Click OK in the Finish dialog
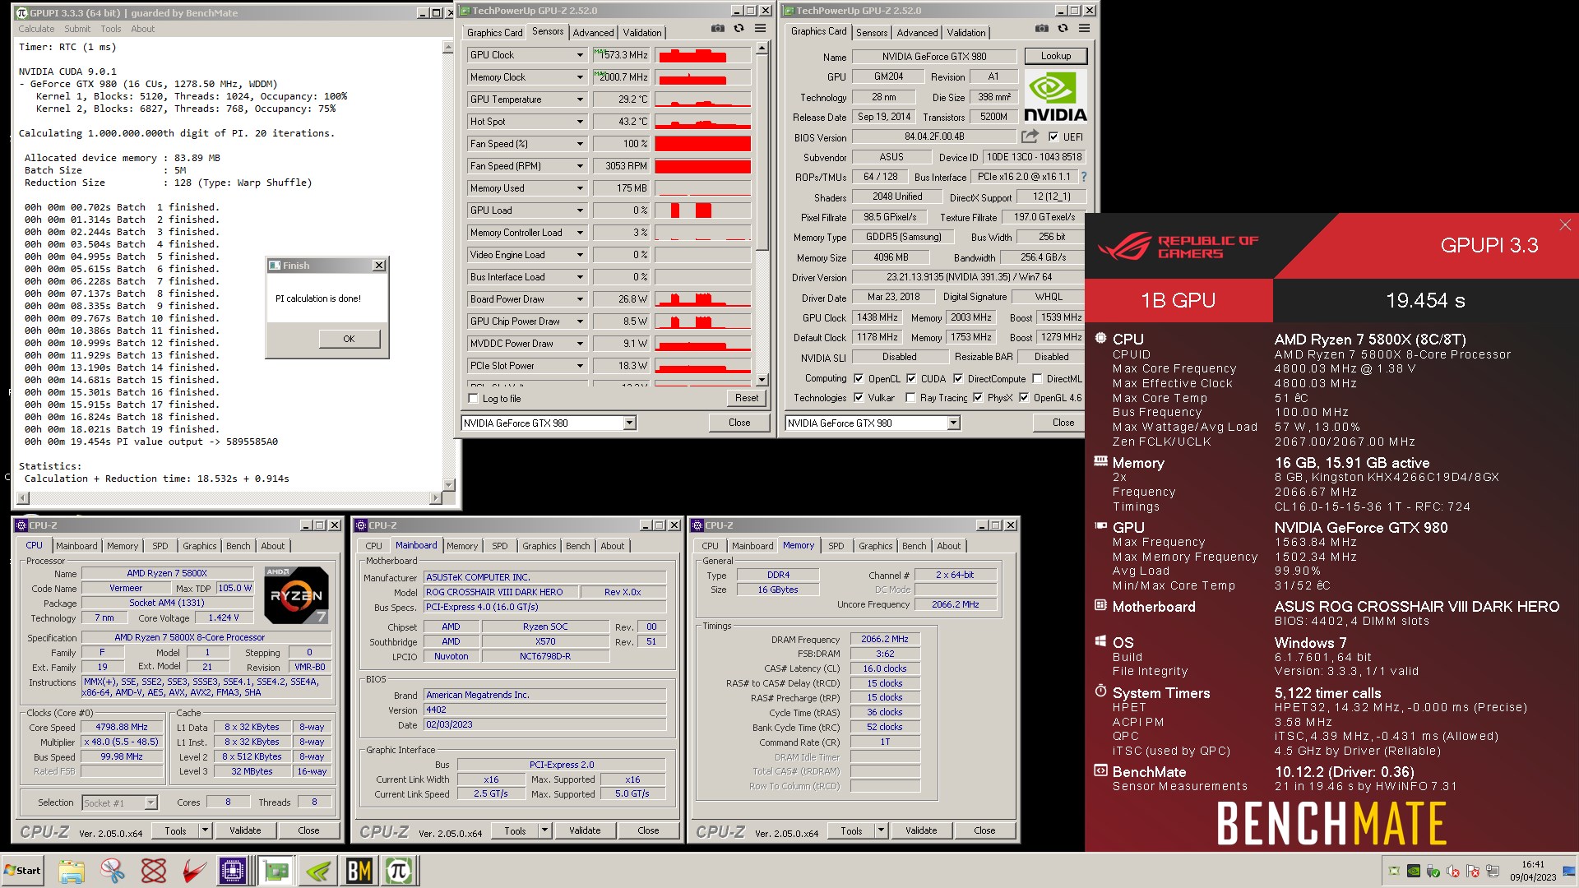 349,339
